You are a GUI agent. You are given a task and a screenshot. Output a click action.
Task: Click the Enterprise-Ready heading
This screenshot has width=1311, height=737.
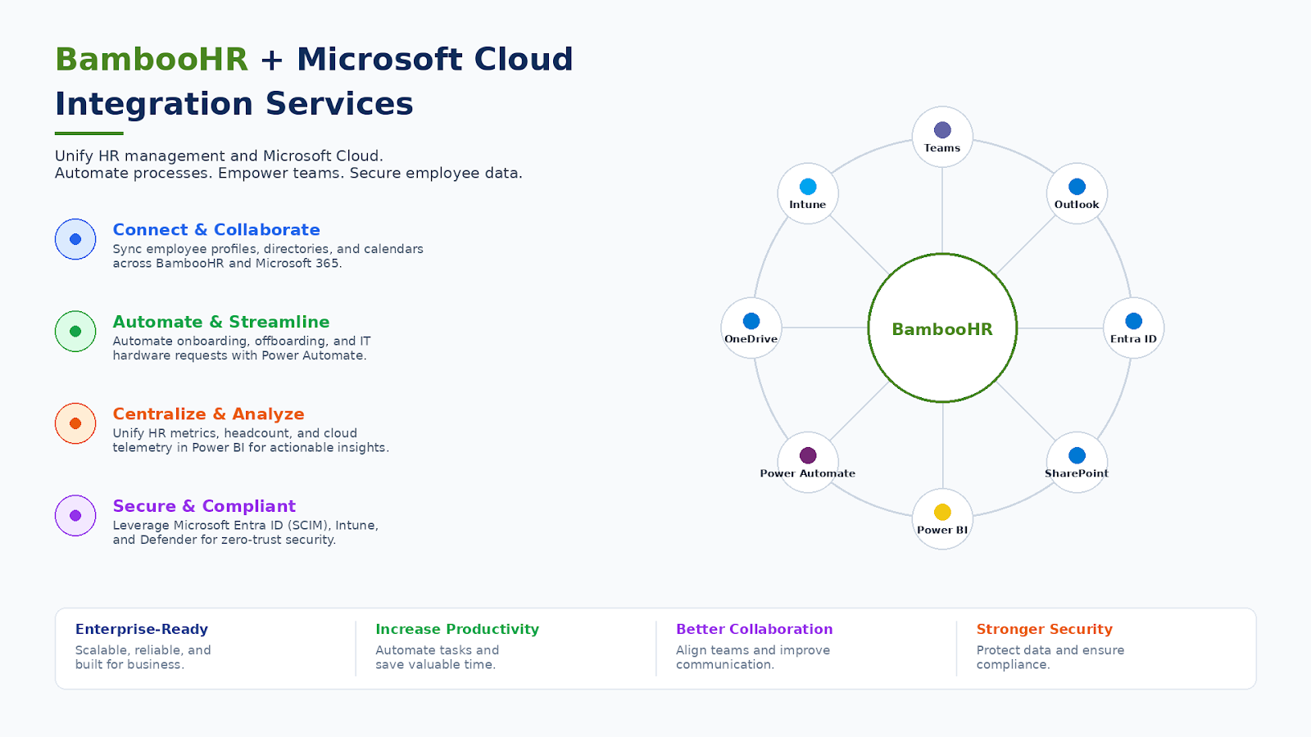click(142, 629)
